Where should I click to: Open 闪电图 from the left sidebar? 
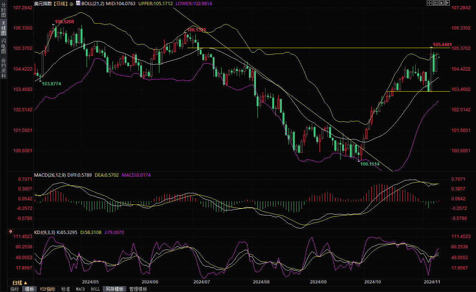coord(3,46)
